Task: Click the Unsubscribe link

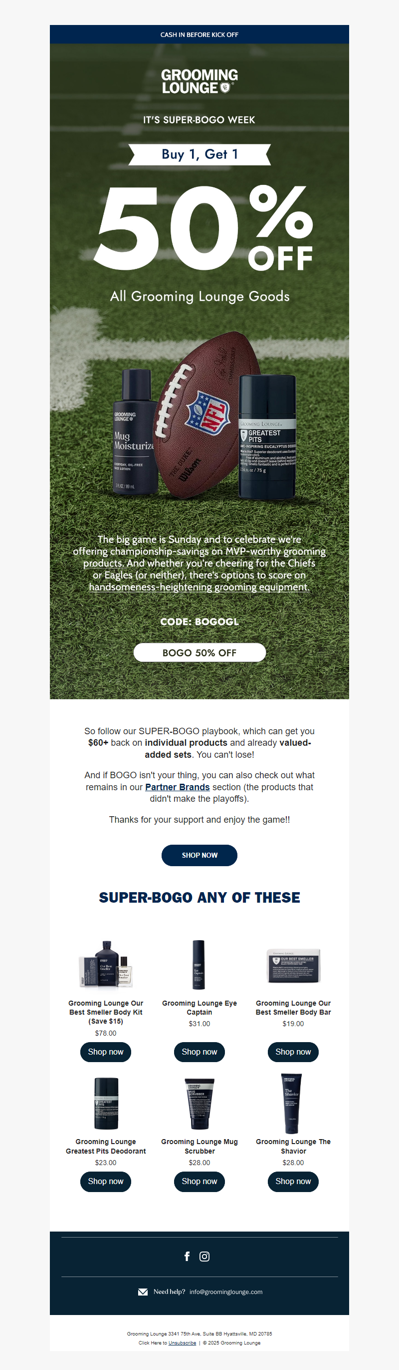Action: 182,1343
